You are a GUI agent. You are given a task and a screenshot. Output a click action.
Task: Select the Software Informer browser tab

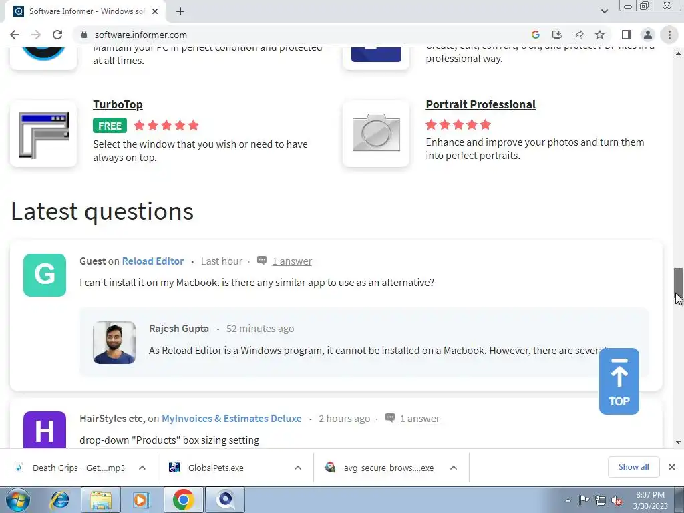tap(85, 11)
